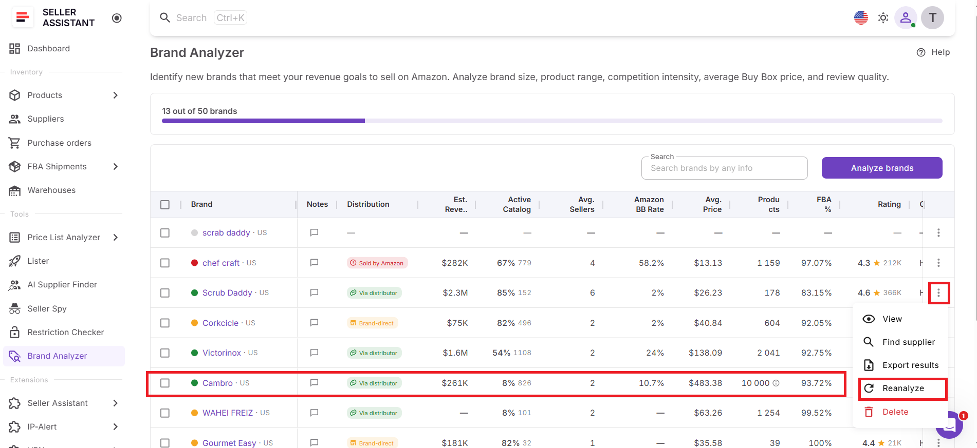Open notes icon for Gourmet Easy
The image size is (977, 448).
click(315, 443)
